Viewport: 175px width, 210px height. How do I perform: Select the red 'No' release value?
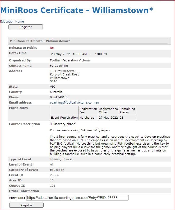[x=52, y=48]
